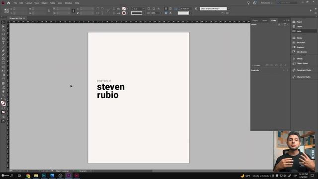Select the Gap tool

tap(3, 34)
